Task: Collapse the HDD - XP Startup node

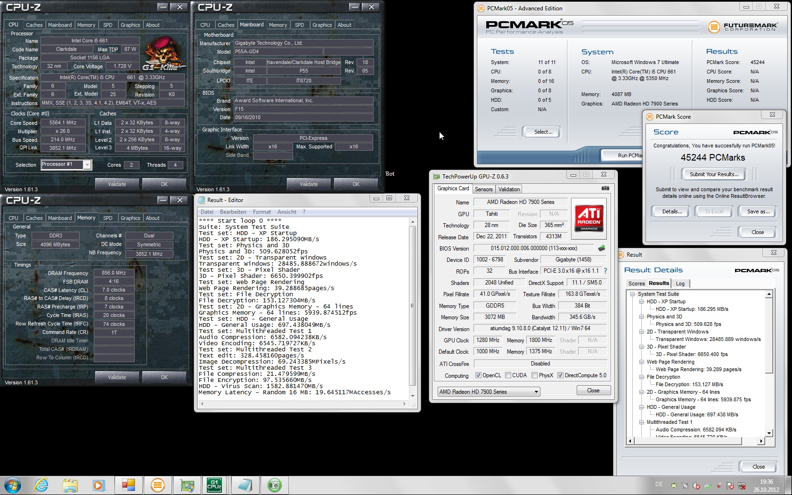Action: pyautogui.click(x=642, y=301)
